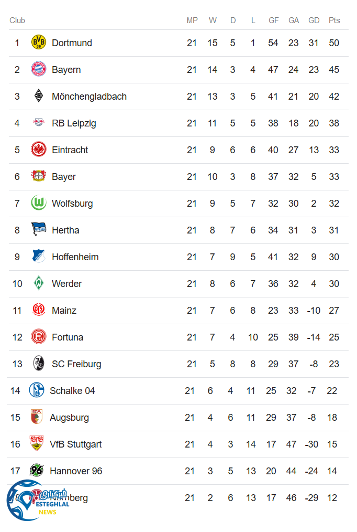Select the Mainz team name
357x532 pixels.
pyautogui.click(x=64, y=311)
